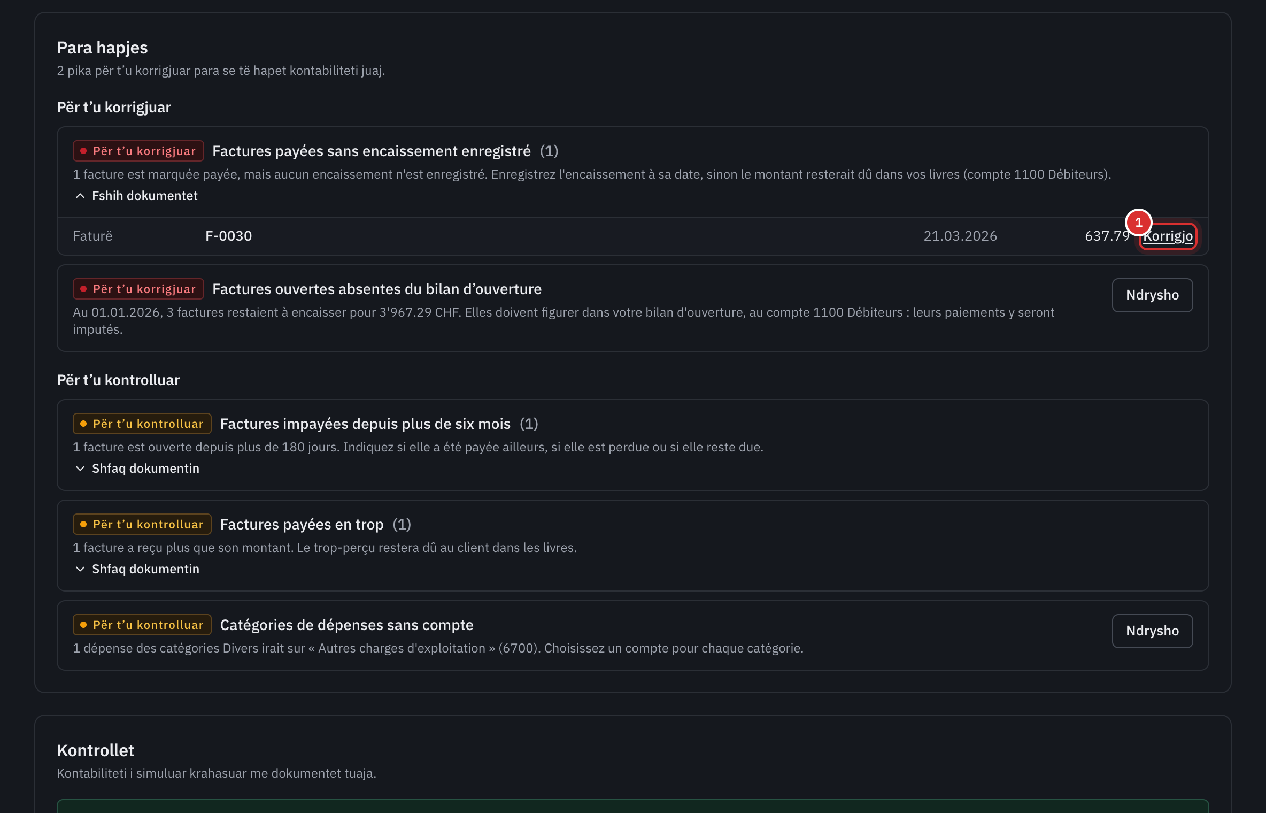Click the yellow Për t'u kontrolluar tag on payées en trop
The height and width of the screenshot is (813, 1266).
[142, 524]
